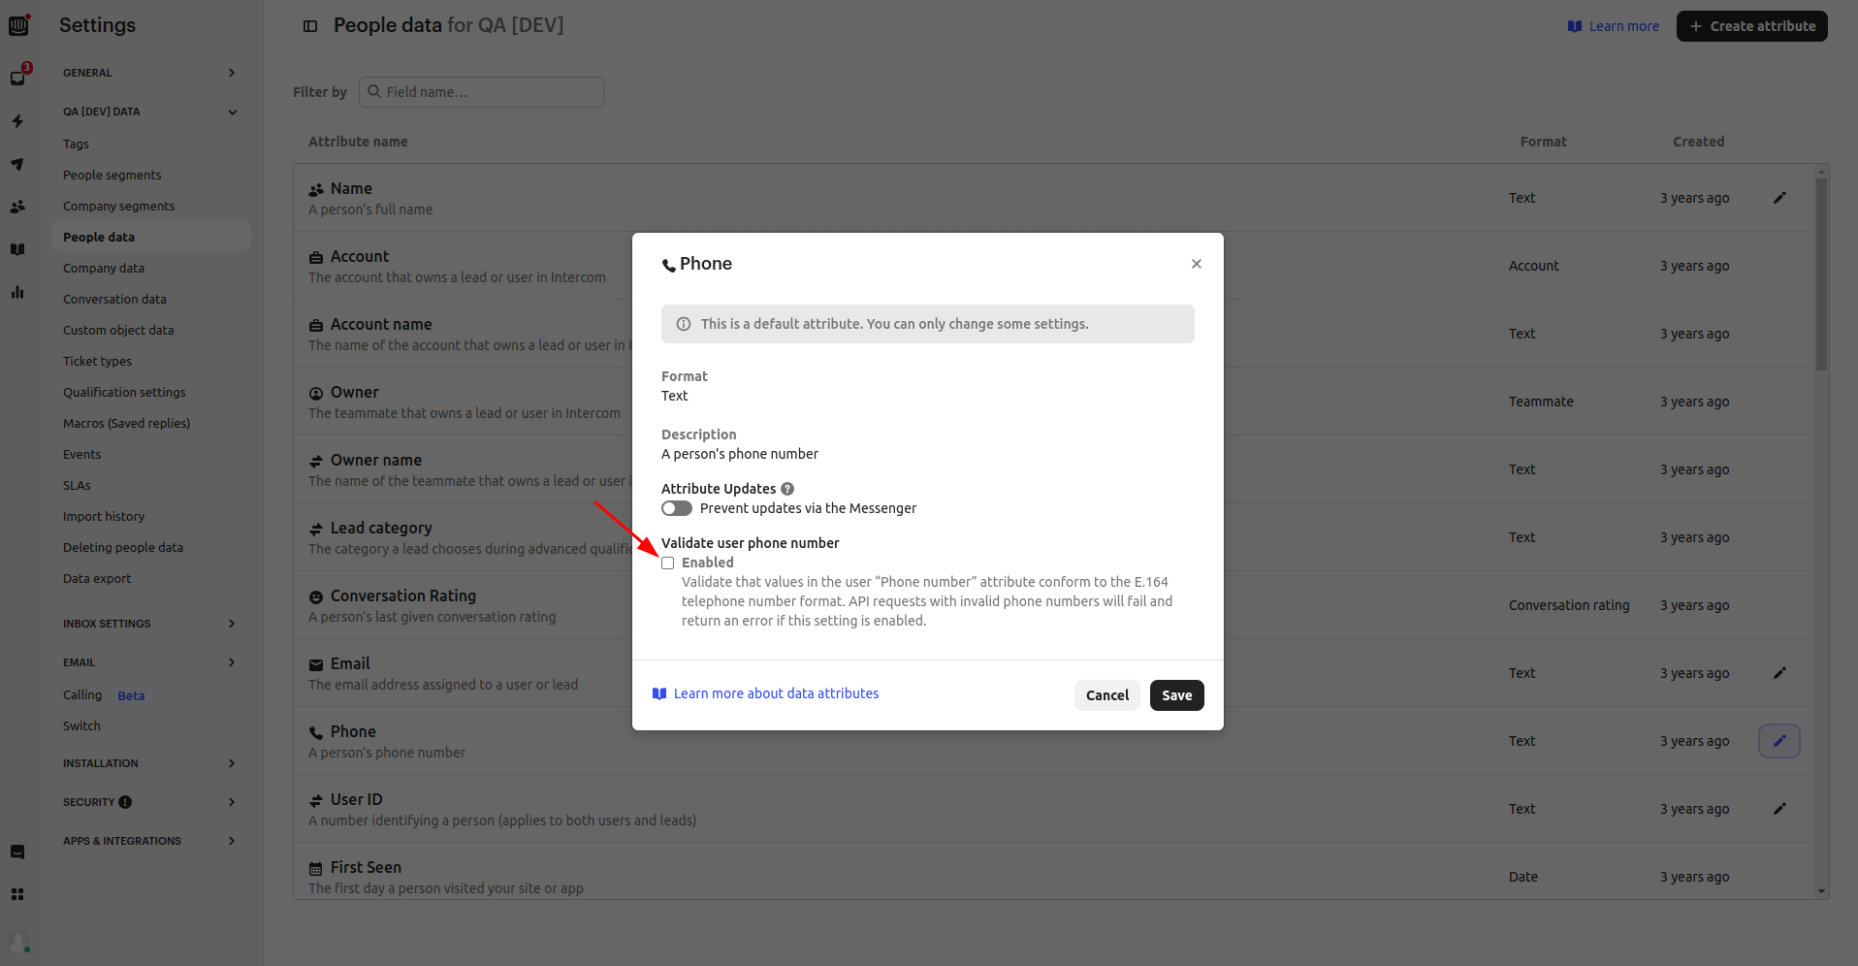The width and height of the screenshot is (1858, 966).
Task: Open the Reports bar chart icon
Action: (17, 292)
